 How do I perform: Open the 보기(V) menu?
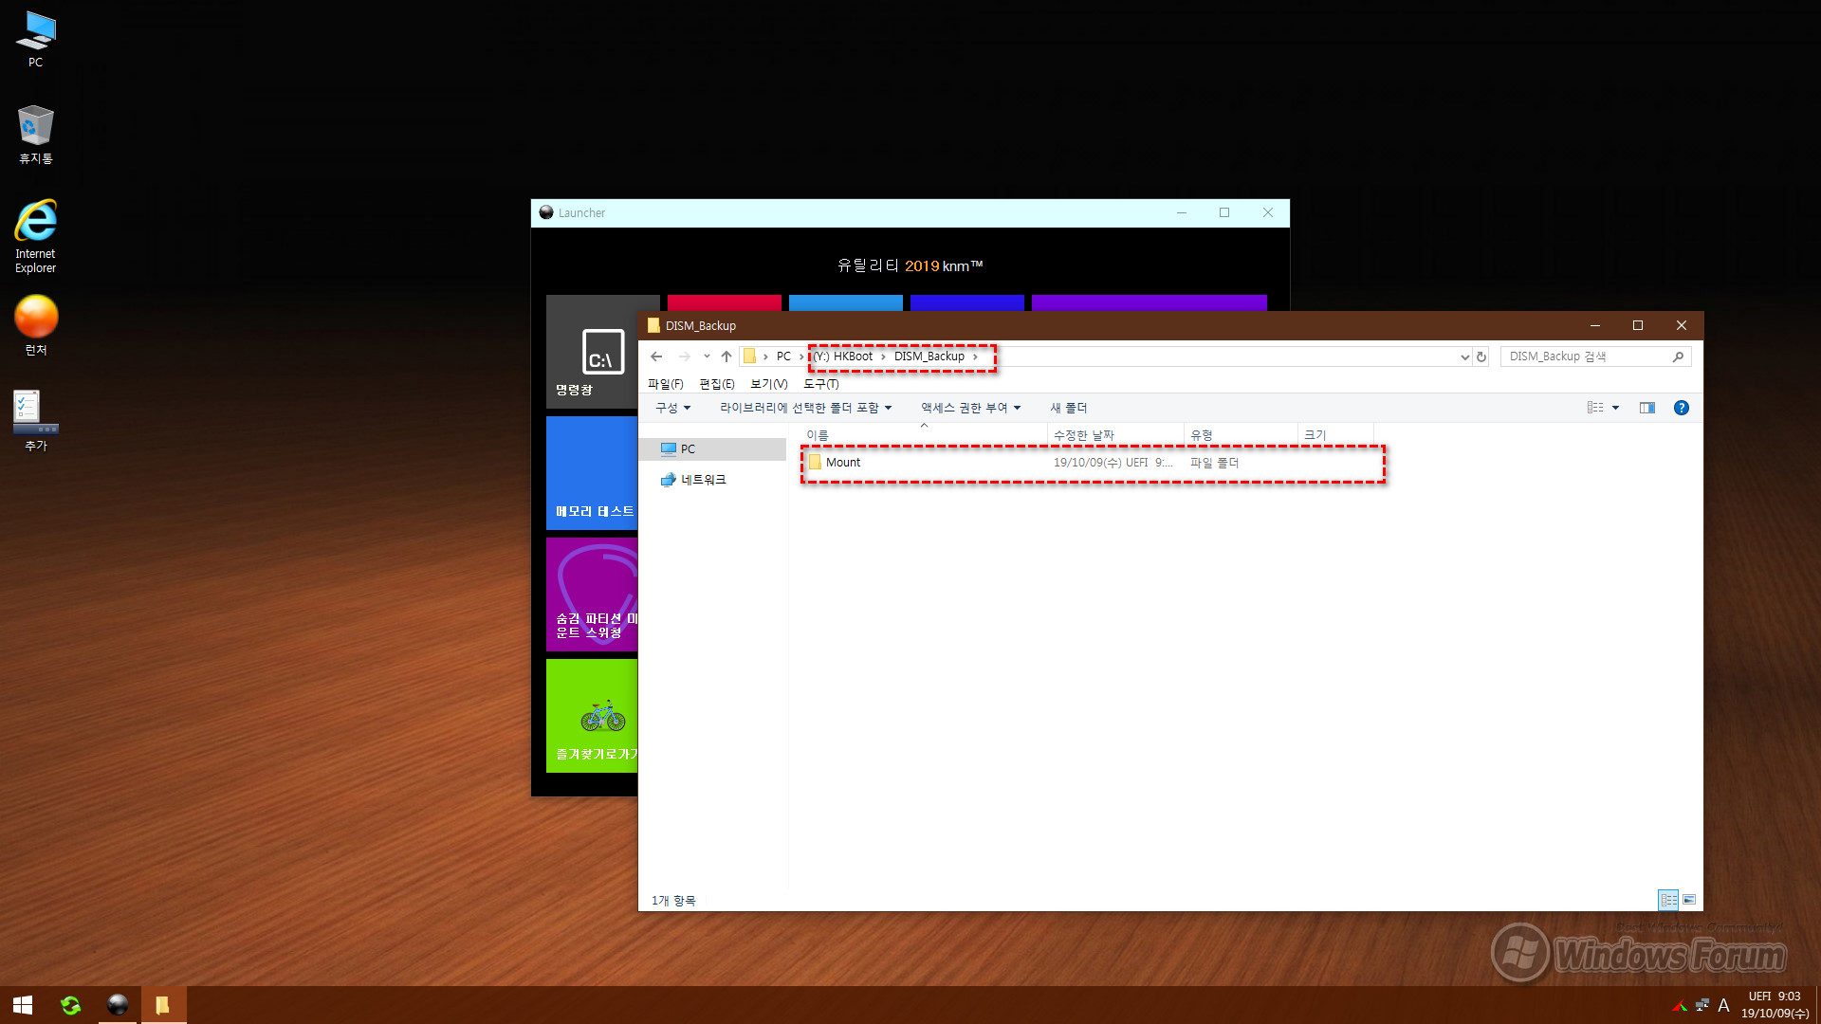[x=768, y=384]
